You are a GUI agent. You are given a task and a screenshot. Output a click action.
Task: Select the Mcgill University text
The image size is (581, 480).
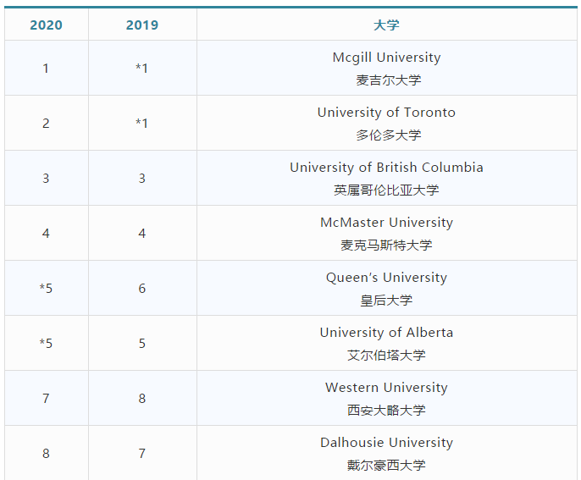coord(386,58)
